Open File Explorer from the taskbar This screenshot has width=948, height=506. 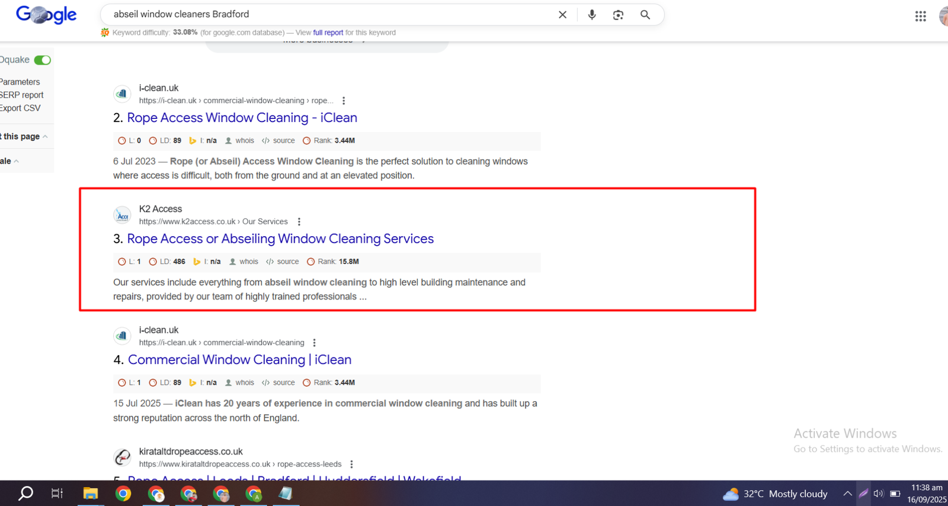(x=90, y=494)
